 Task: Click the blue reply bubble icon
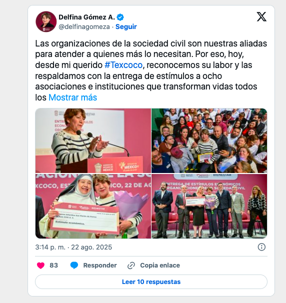(74, 265)
